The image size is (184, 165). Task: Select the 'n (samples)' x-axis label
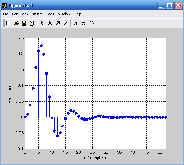(95, 158)
